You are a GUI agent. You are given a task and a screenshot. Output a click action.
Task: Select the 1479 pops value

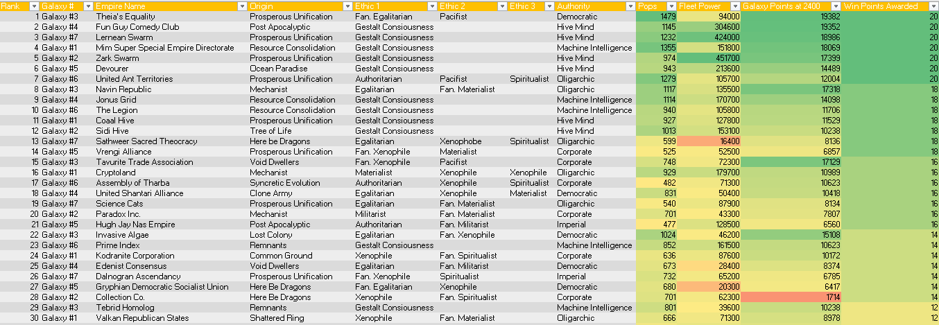click(x=656, y=17)
